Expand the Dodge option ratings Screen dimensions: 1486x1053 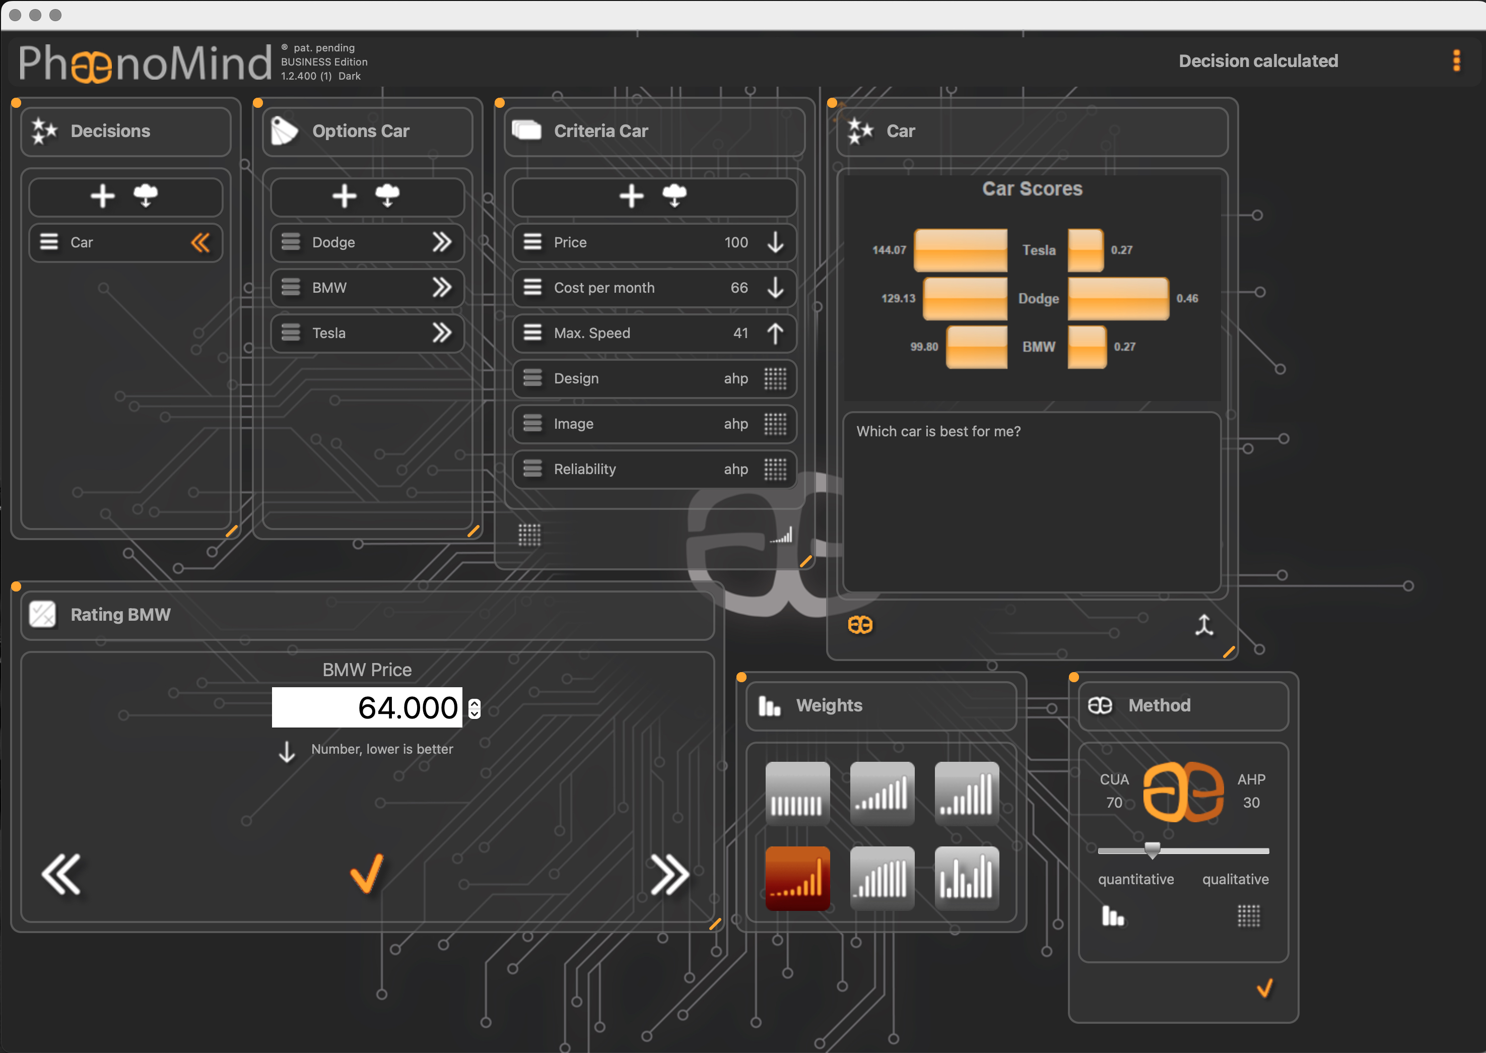point(442,242)
